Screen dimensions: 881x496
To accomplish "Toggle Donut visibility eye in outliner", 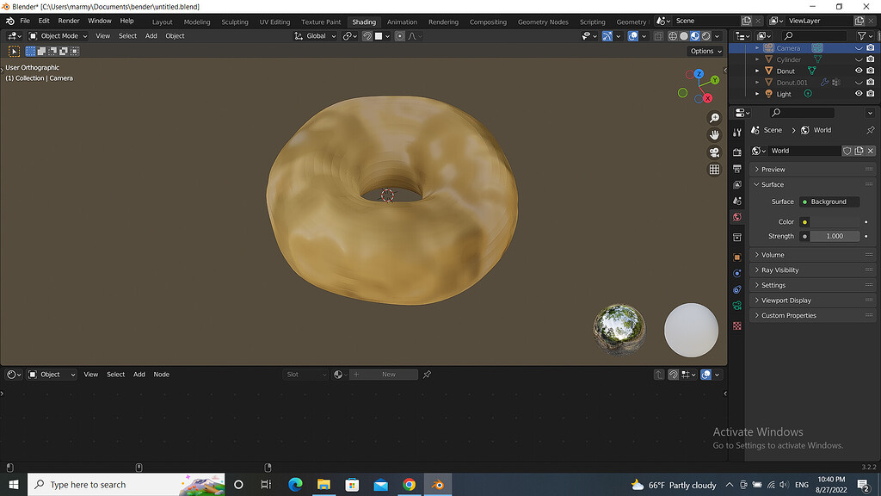I will coord(859,71).
